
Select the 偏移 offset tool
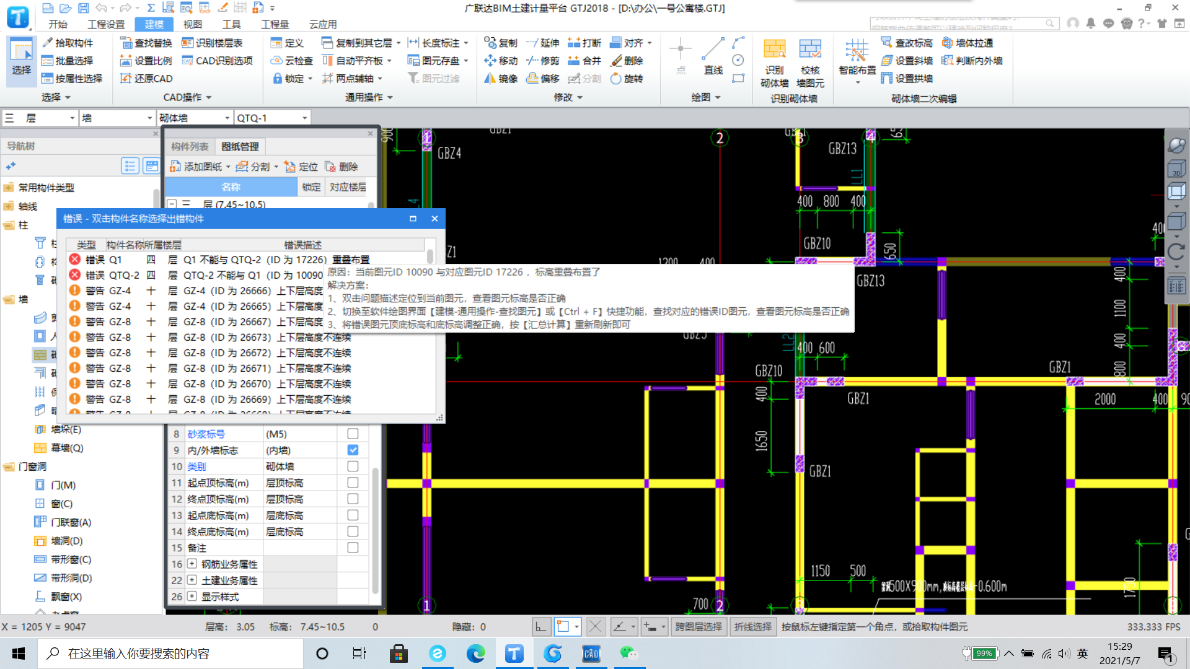pyautogui.click(x=543, y=79)
